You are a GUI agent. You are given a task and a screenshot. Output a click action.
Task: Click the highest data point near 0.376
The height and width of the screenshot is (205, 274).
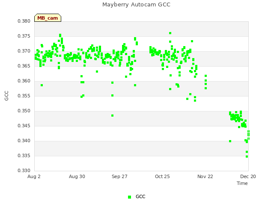coord(170,33)
